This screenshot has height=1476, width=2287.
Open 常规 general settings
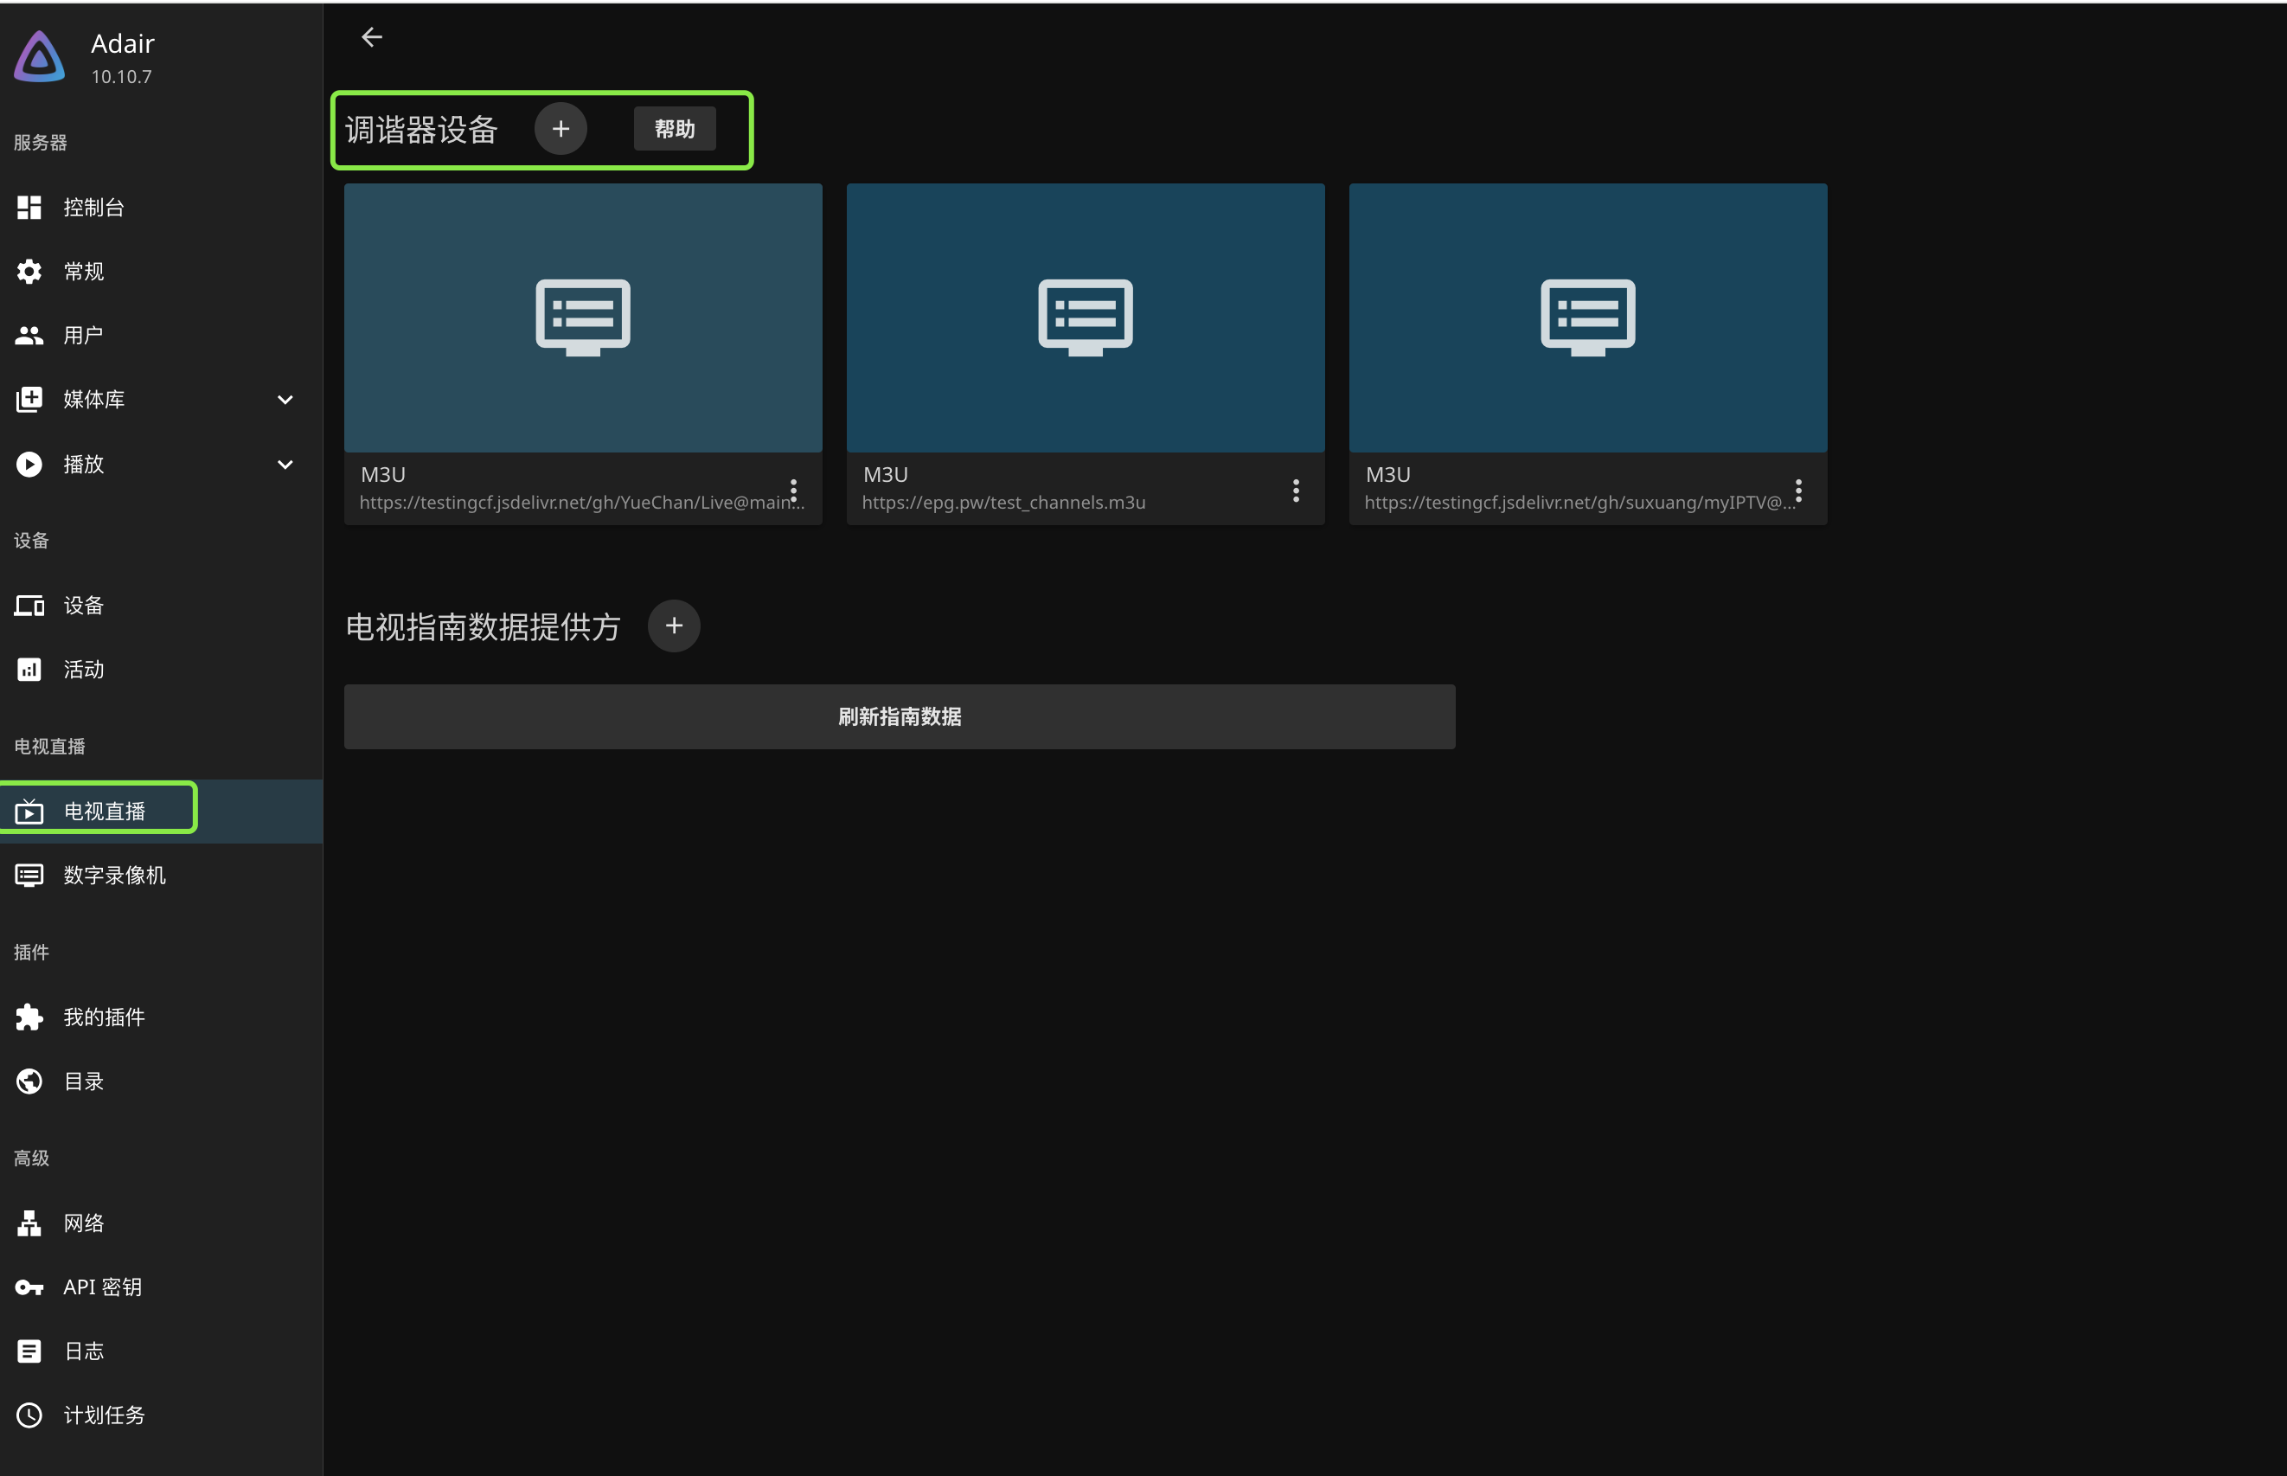click(x=83, y=273)
